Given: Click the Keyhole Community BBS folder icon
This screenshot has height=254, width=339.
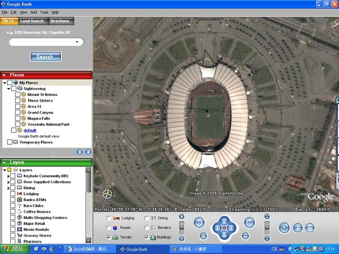Looking at the screenshot, I should click(x=19, y=176).
